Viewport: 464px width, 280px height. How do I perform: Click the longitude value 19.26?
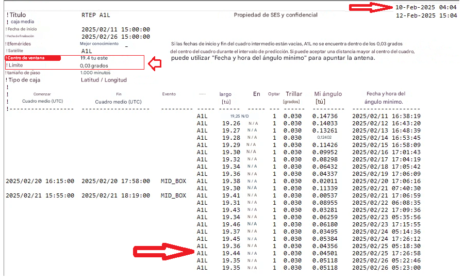tap(231, 123)
